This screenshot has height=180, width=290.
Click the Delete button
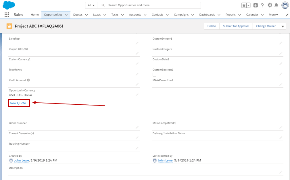212,26
